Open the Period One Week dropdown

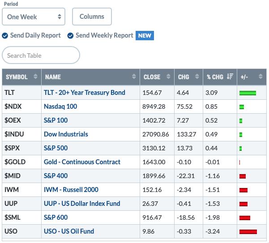(x=34, y=17)
